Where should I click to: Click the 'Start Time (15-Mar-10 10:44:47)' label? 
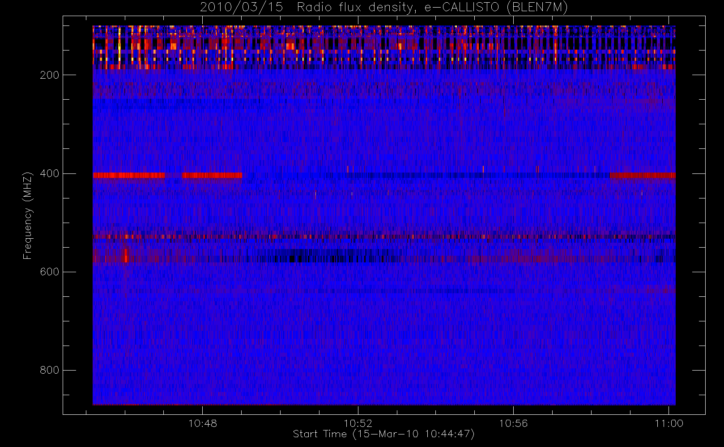click(383, 434)
